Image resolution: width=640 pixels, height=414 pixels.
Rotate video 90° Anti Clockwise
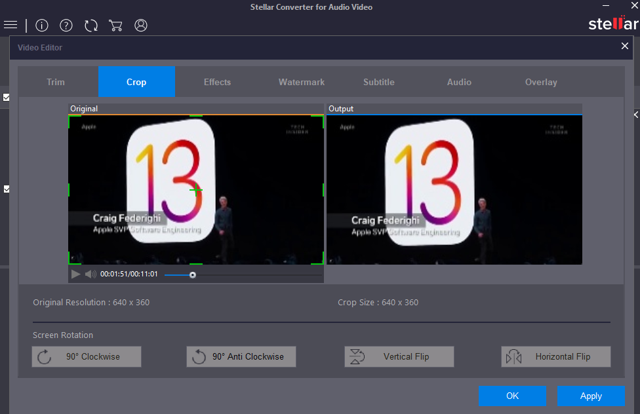[x=241, y=356]
